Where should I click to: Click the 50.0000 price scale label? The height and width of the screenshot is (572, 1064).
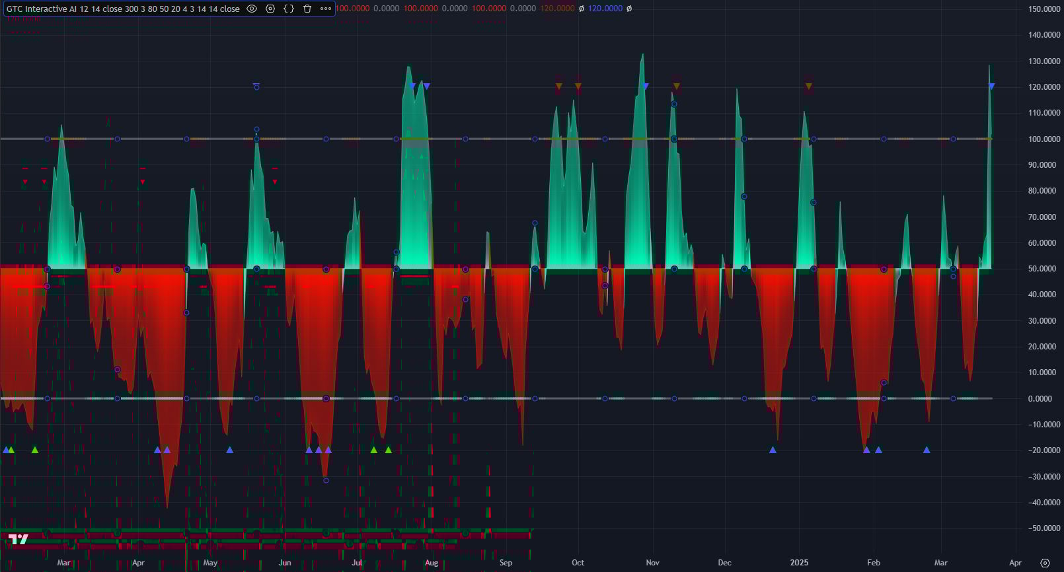[x=1044, y=269]
